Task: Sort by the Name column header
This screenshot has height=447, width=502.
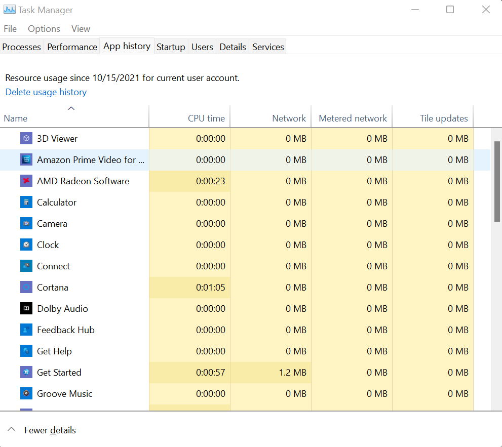Action: (x=74, y=116)
